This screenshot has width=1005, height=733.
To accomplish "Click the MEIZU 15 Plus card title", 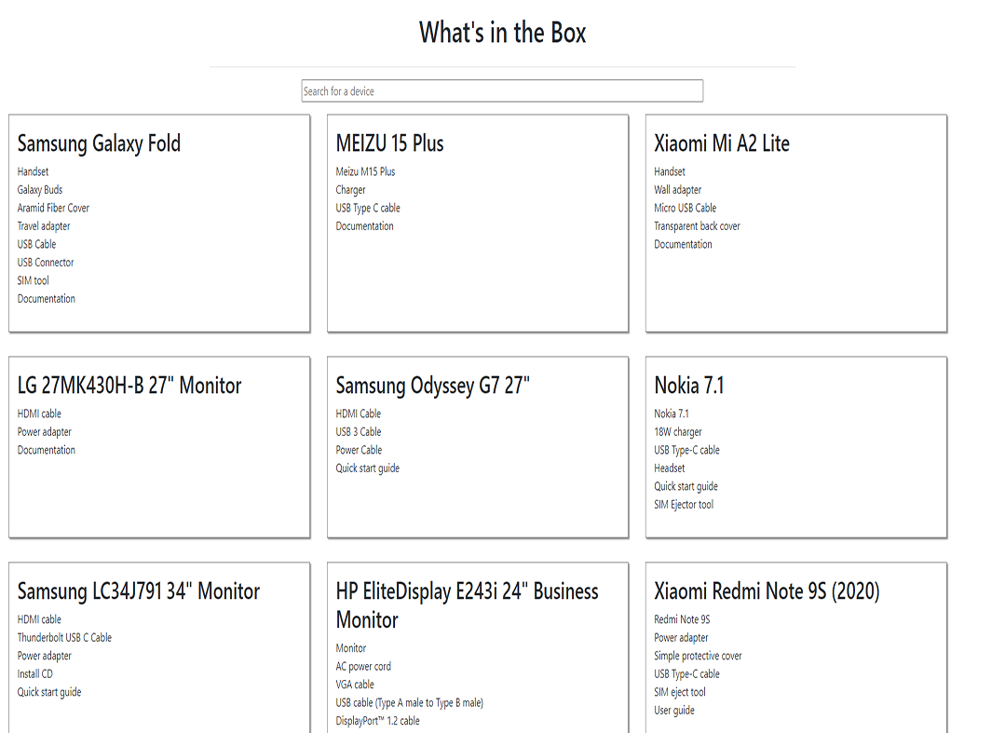I will pos(389,143).
